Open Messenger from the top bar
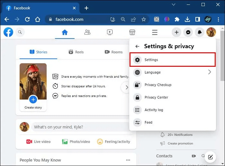 pyautogui.click(x=188, y=32)
